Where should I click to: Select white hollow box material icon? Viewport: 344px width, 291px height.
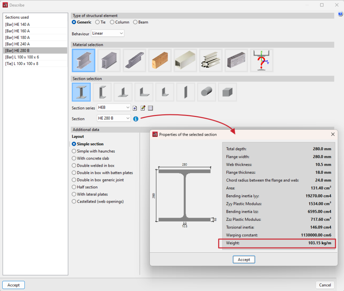pos(185,60)
